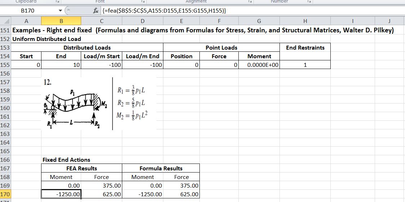Select the End Restraints value cell containing 1
Image resolution: width=405 pixels, height=202 pixels.
[x=305, y=65]
